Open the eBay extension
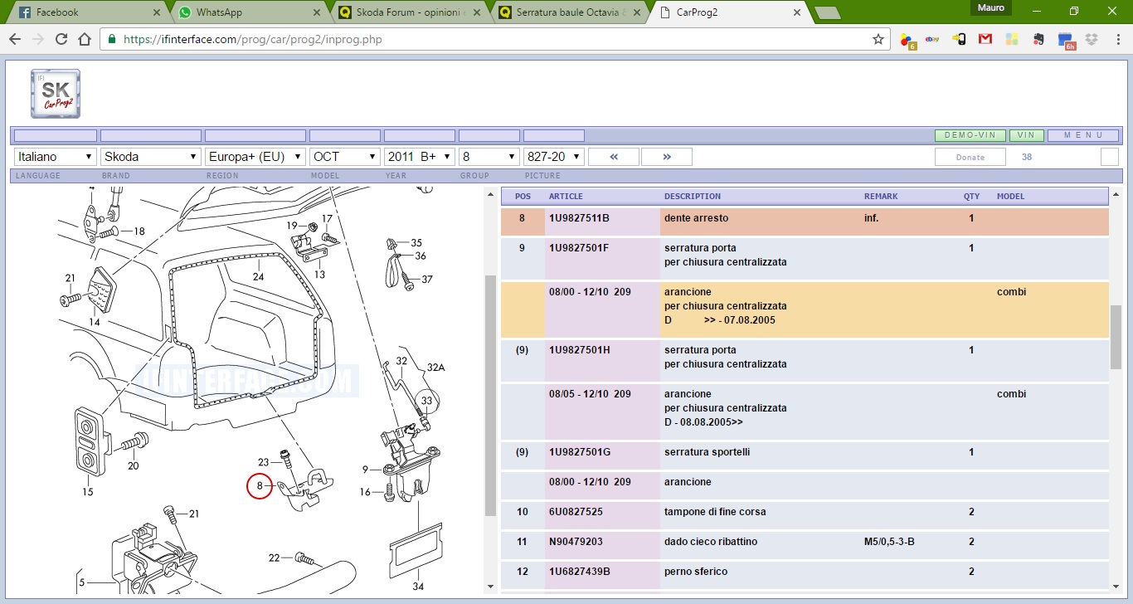 932,39
